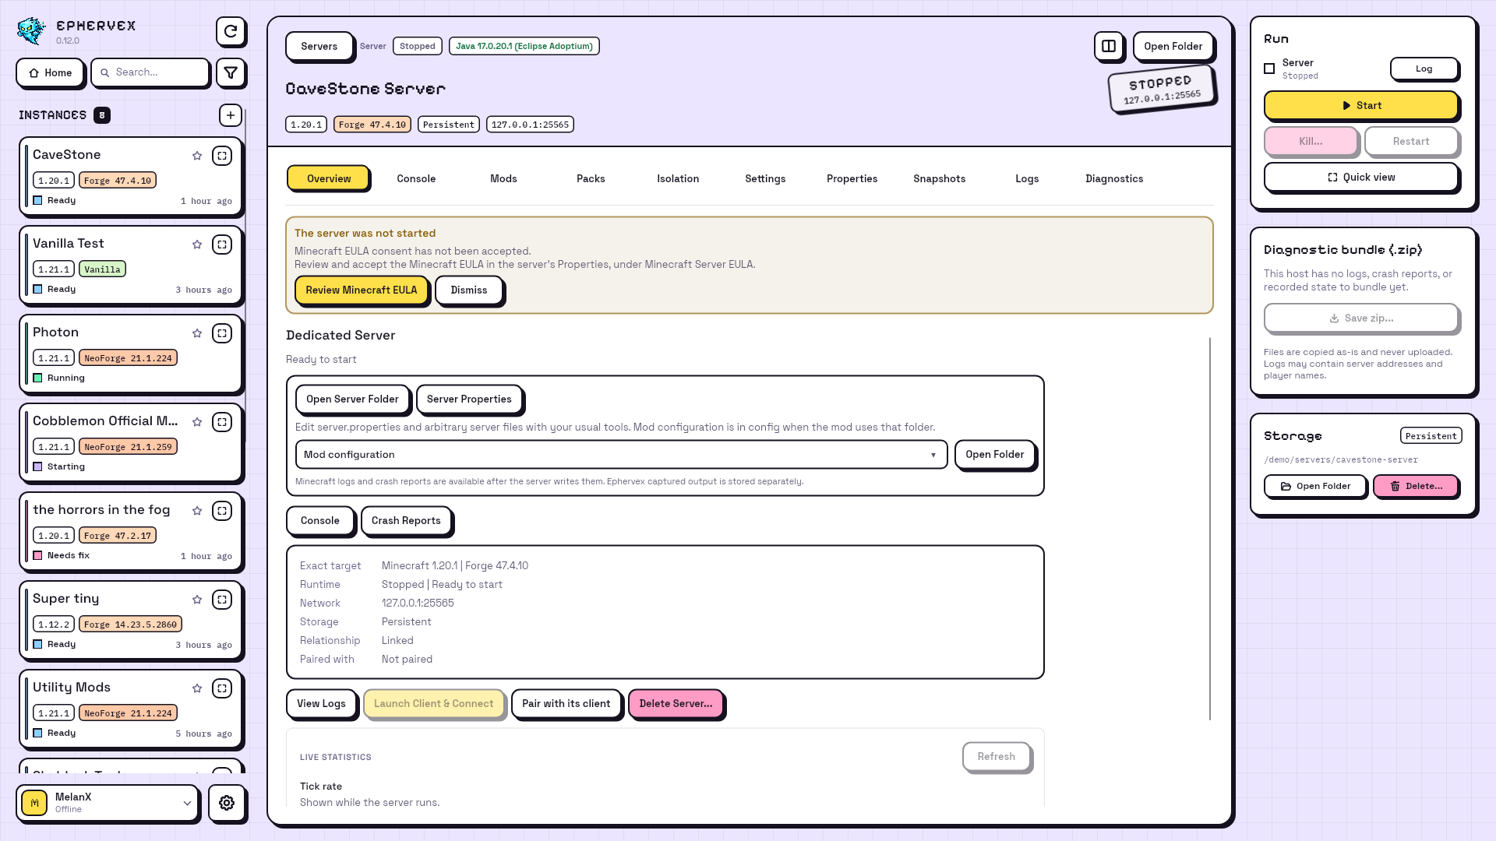Expand the Mod configuration dropdown
This screenshot has height=841, width=1496.
tap(621, 455)
